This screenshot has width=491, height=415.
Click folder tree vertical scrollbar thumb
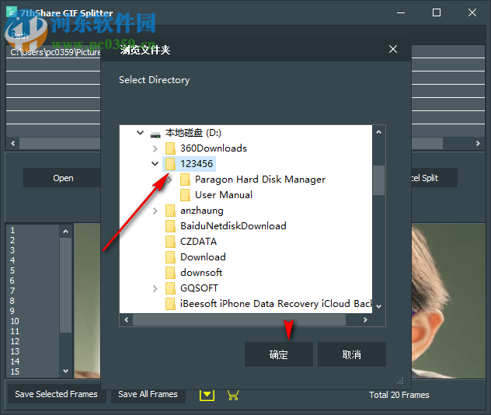pyautogui.click(x=378, y=180)
